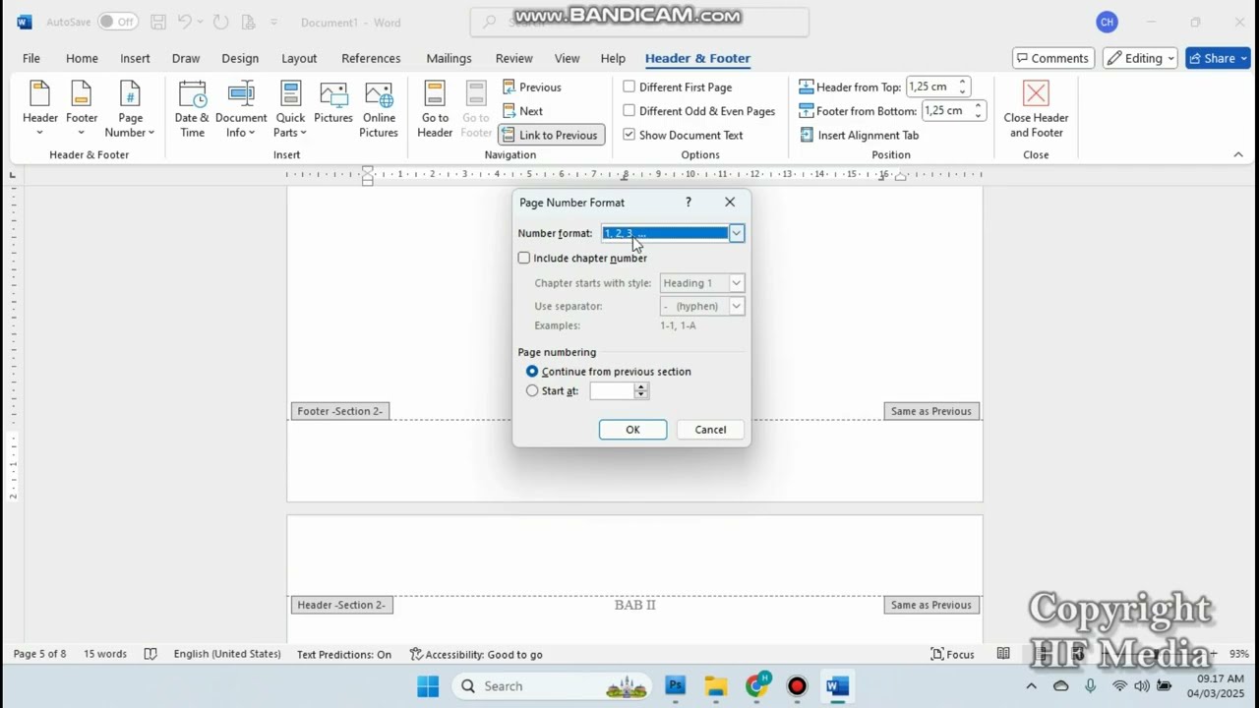Click 15 words count
This screenshot has height=708, width=1259.
(105, 654)
